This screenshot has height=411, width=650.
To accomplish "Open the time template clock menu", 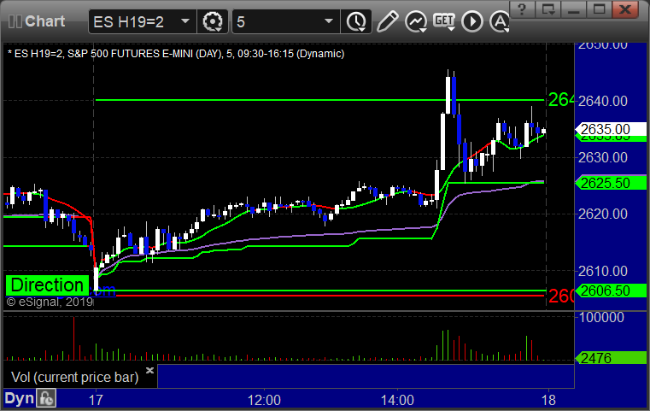I will 356,21.
